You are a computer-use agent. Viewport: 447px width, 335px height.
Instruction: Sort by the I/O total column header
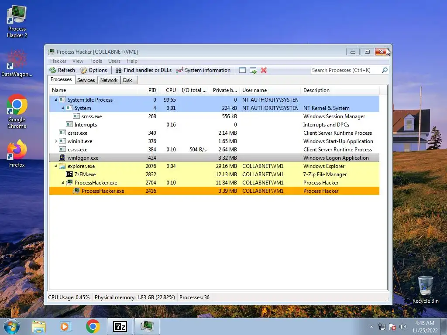(194, 90)
